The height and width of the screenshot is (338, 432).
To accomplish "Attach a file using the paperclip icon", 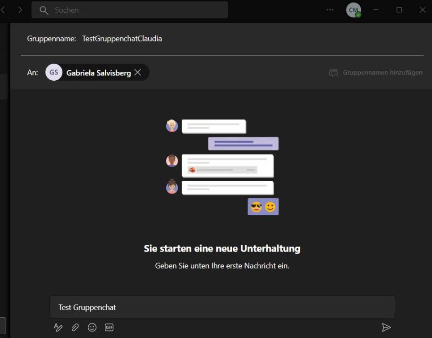I will coord(75,327).
